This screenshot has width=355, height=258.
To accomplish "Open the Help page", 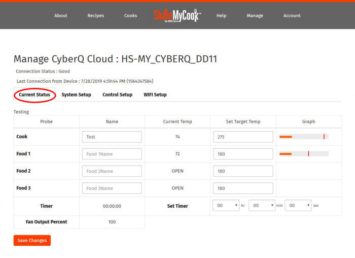I will [x=221, y=16].
